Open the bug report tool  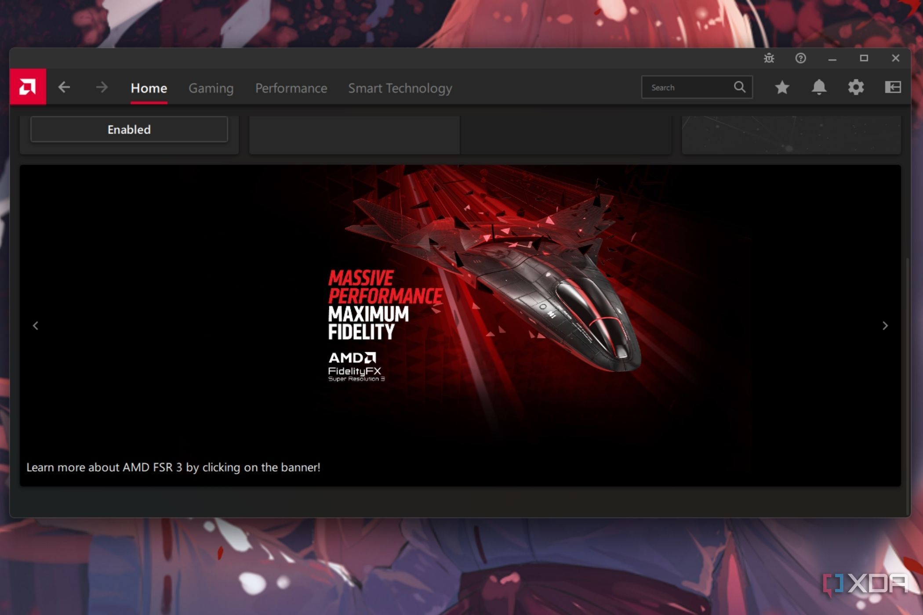(x=770, y=58)
